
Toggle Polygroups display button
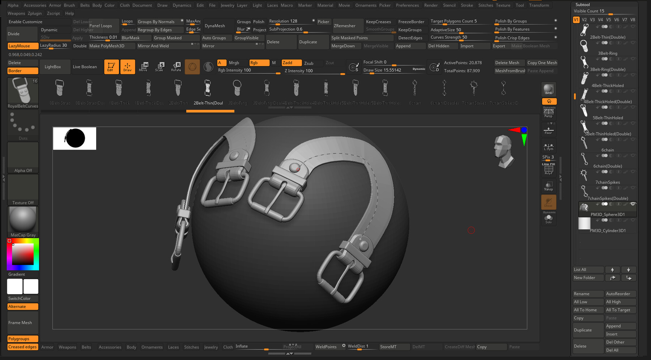23,339
